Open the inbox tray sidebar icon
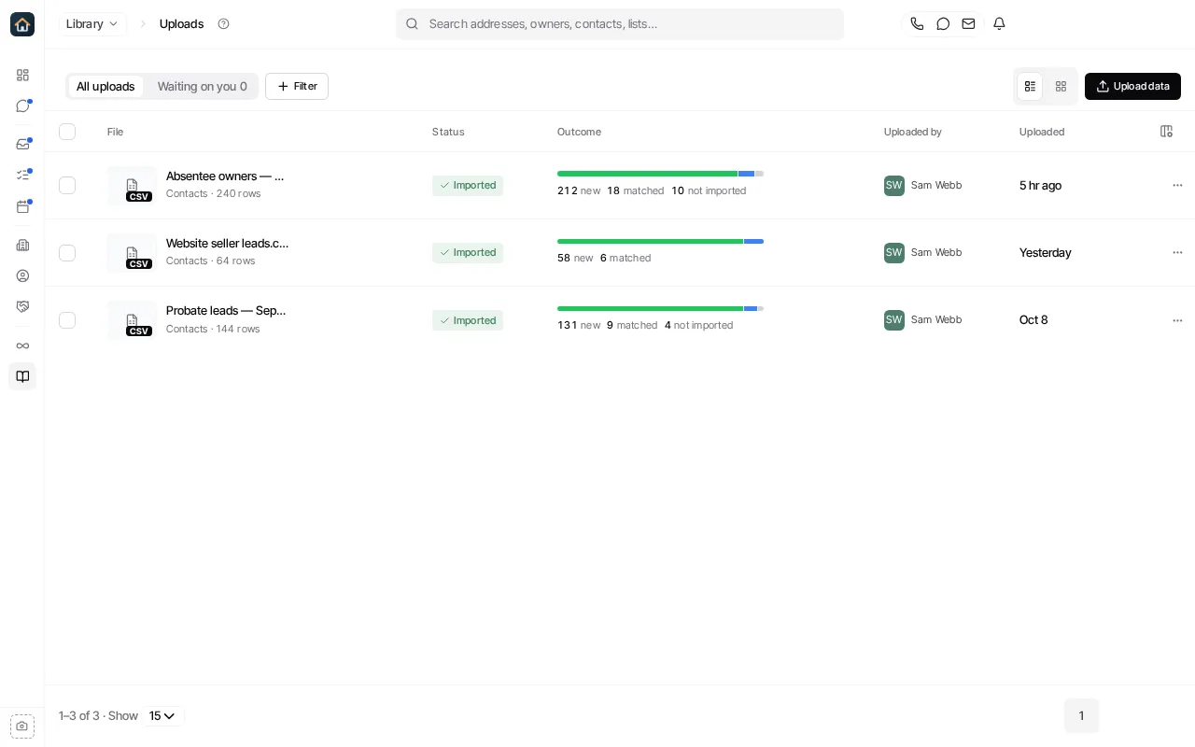Screen dimensions: 1195x747 [22, 144]
